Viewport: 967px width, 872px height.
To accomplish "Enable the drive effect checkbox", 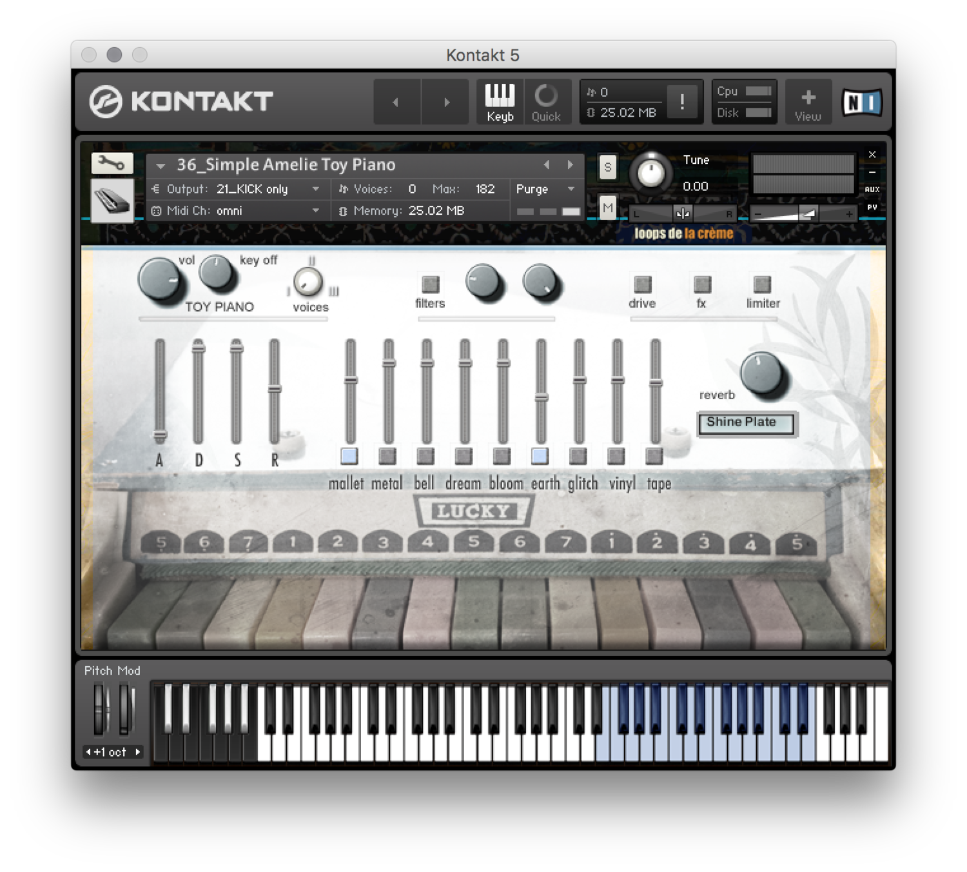I will [x=641, y=284].
